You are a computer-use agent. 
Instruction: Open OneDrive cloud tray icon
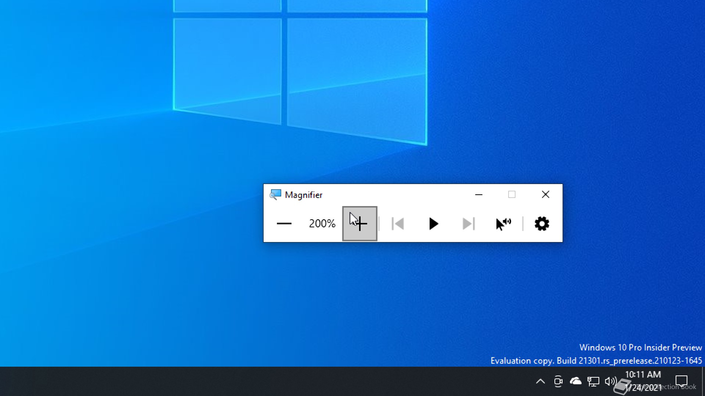575,381
